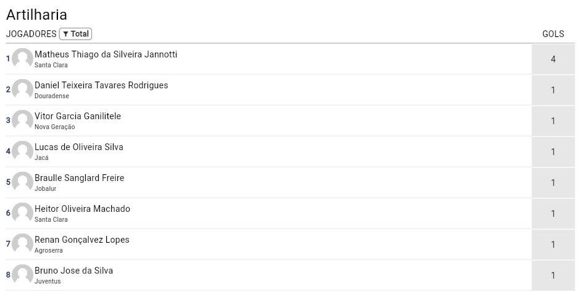Click Lucas de Oliveira Silva's avatar icon

[22, 151]
